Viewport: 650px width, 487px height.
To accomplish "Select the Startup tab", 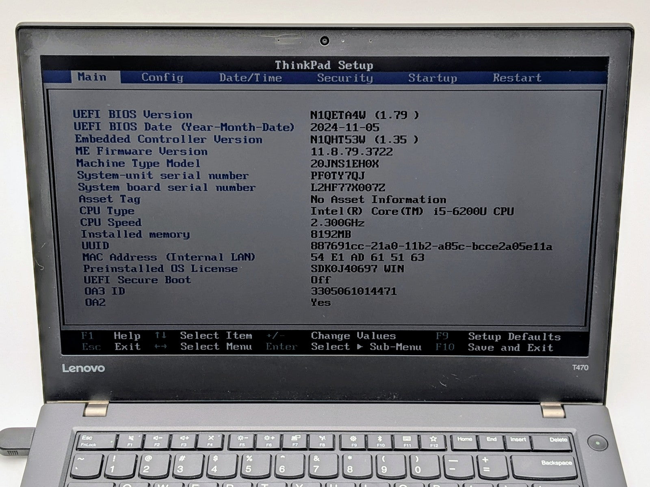I will (433, 78).
